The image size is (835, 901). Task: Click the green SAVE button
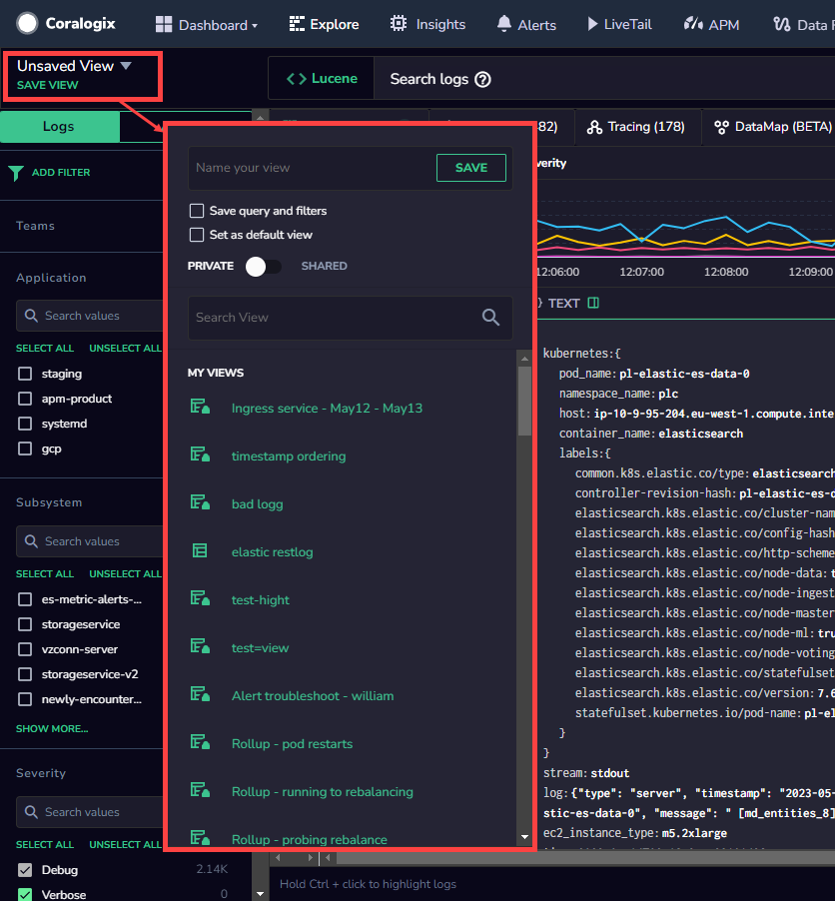(471, 168)
